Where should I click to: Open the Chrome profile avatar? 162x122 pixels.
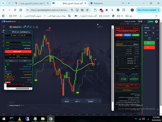[132, 10]
